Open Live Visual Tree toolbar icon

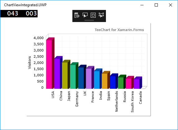77,15
